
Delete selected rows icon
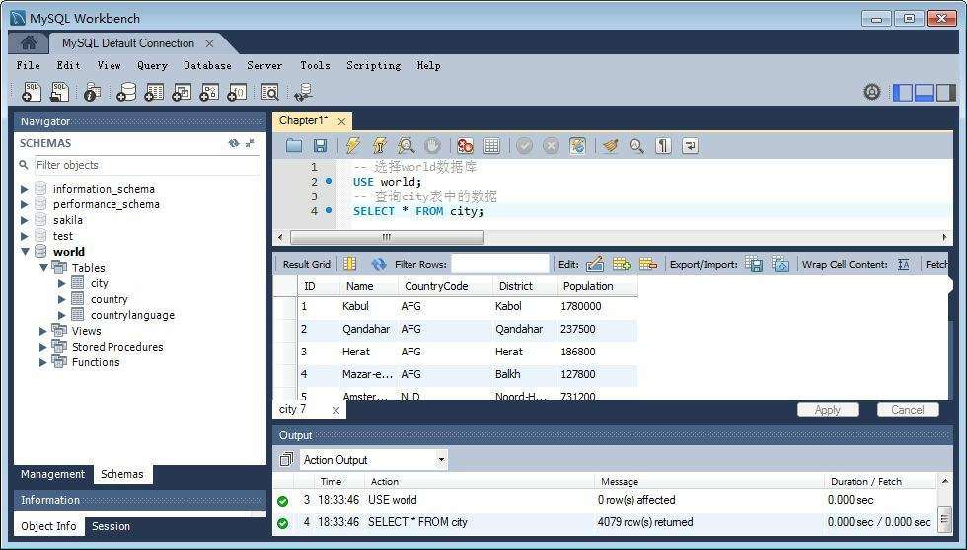point(647,264)
